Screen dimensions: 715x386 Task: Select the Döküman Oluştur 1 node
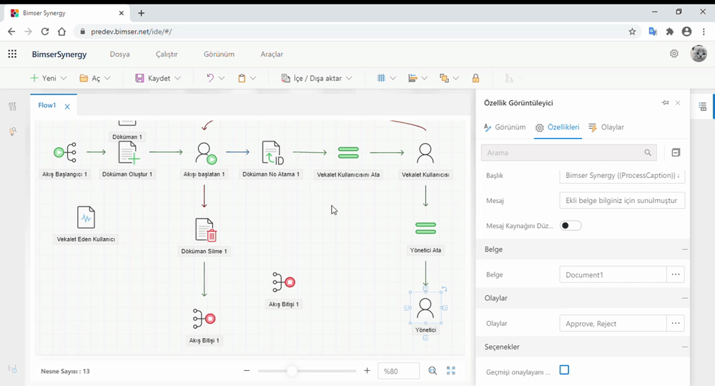(128, 152)
